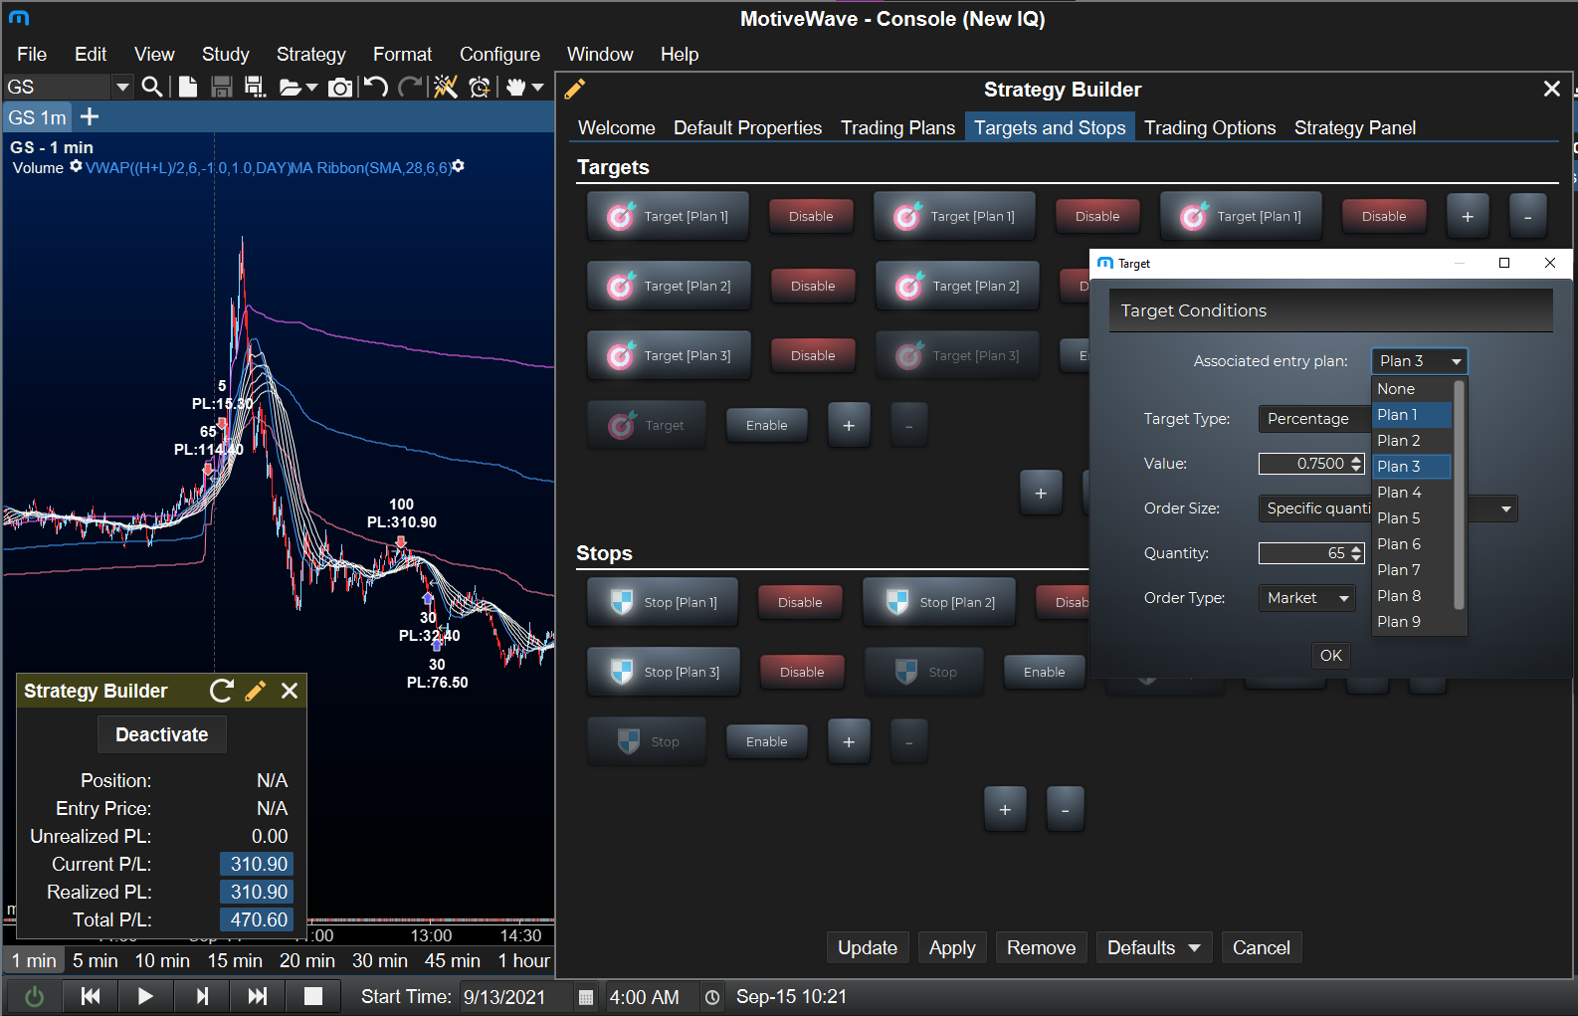Disable the first Target [Plan 2]
This screenshot has width=1578, height=1016.
click(813, 286)
